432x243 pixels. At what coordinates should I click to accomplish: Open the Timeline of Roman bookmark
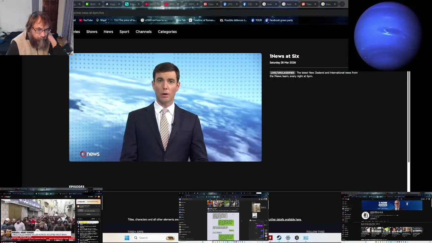pos(202,20)
